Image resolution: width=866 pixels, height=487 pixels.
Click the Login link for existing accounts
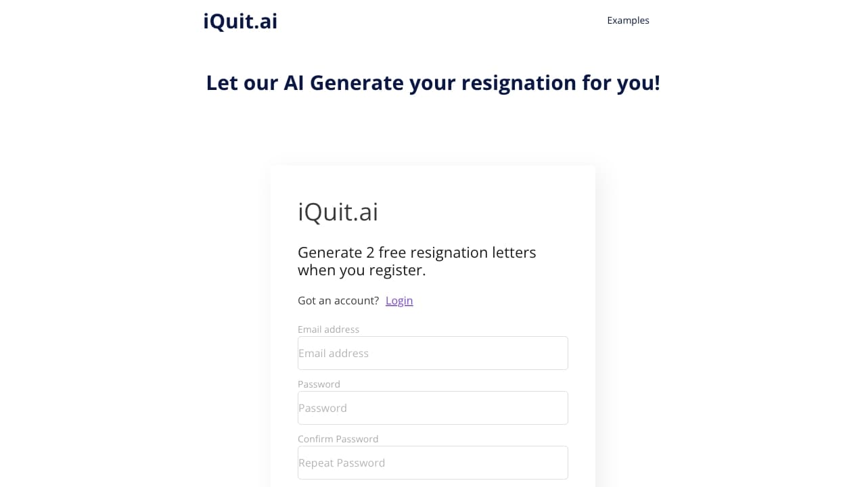click(399, 300)
